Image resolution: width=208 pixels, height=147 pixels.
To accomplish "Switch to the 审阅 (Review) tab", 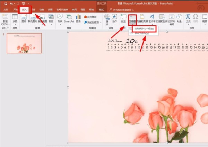I will tap(74, 10).
